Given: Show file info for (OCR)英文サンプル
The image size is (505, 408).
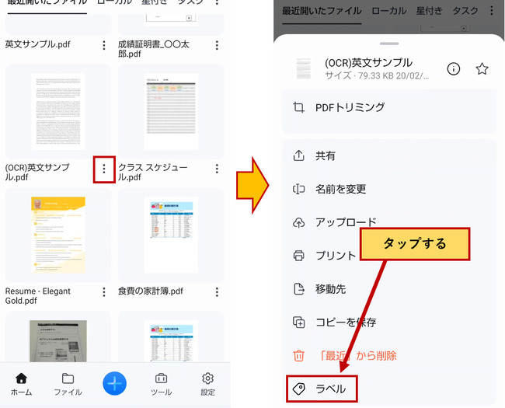Looking at the screenshot, I should tap(454, 68).
